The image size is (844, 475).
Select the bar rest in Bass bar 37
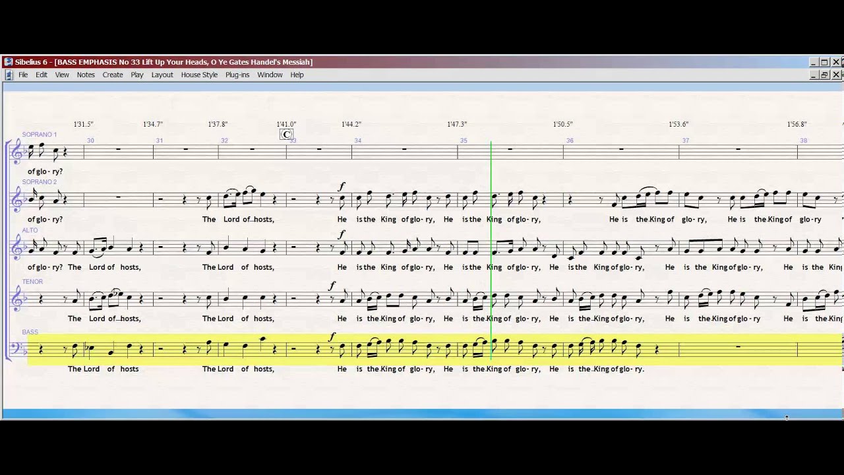(738, 346)
